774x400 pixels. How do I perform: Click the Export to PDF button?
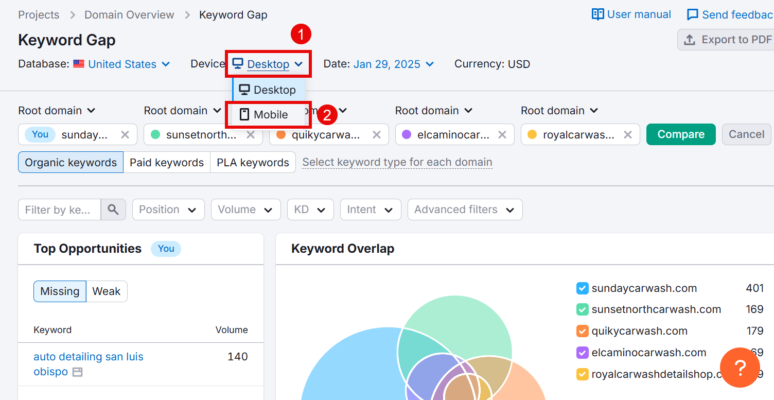tap(727, 40)
